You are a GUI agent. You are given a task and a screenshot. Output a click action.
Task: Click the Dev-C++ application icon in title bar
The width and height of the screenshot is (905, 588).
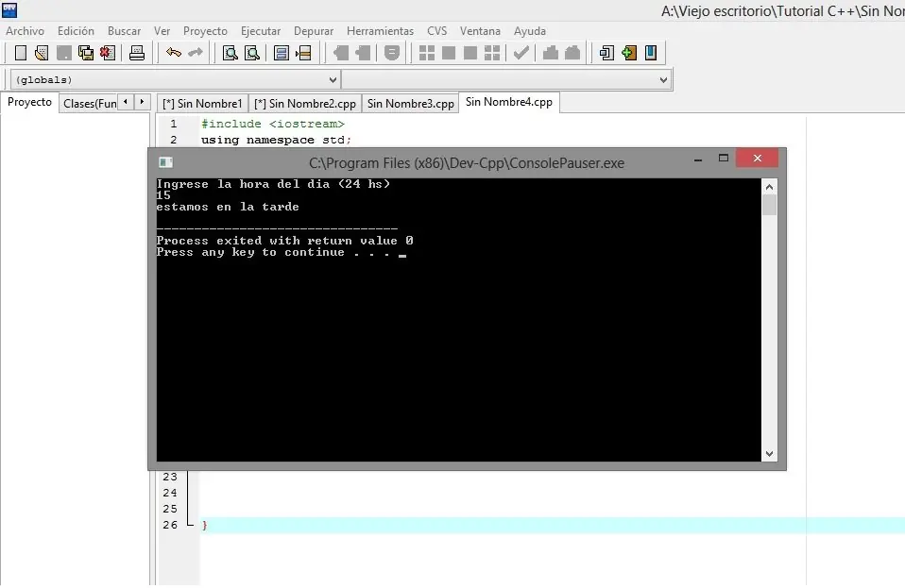click(x=9, y=9)
